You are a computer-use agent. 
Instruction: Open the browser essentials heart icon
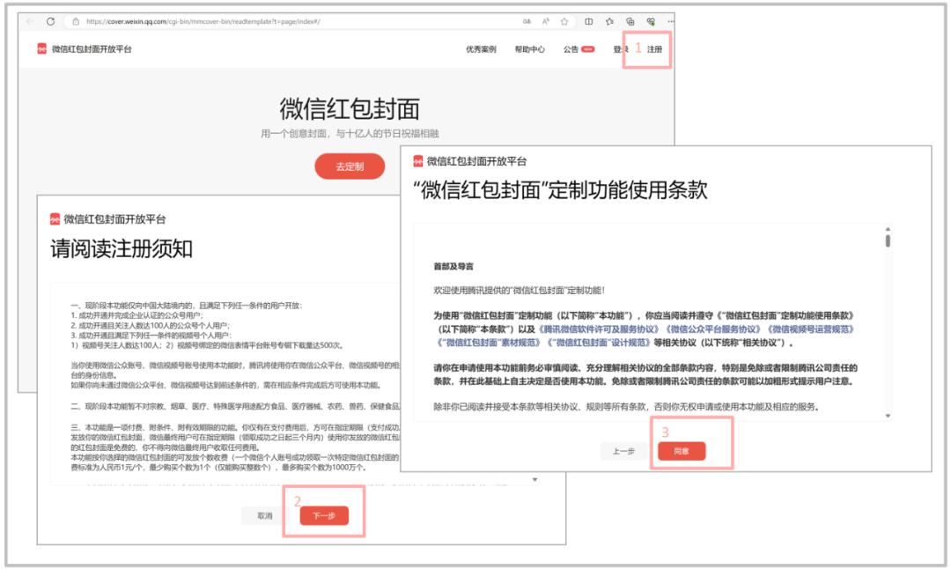(651, 21)
